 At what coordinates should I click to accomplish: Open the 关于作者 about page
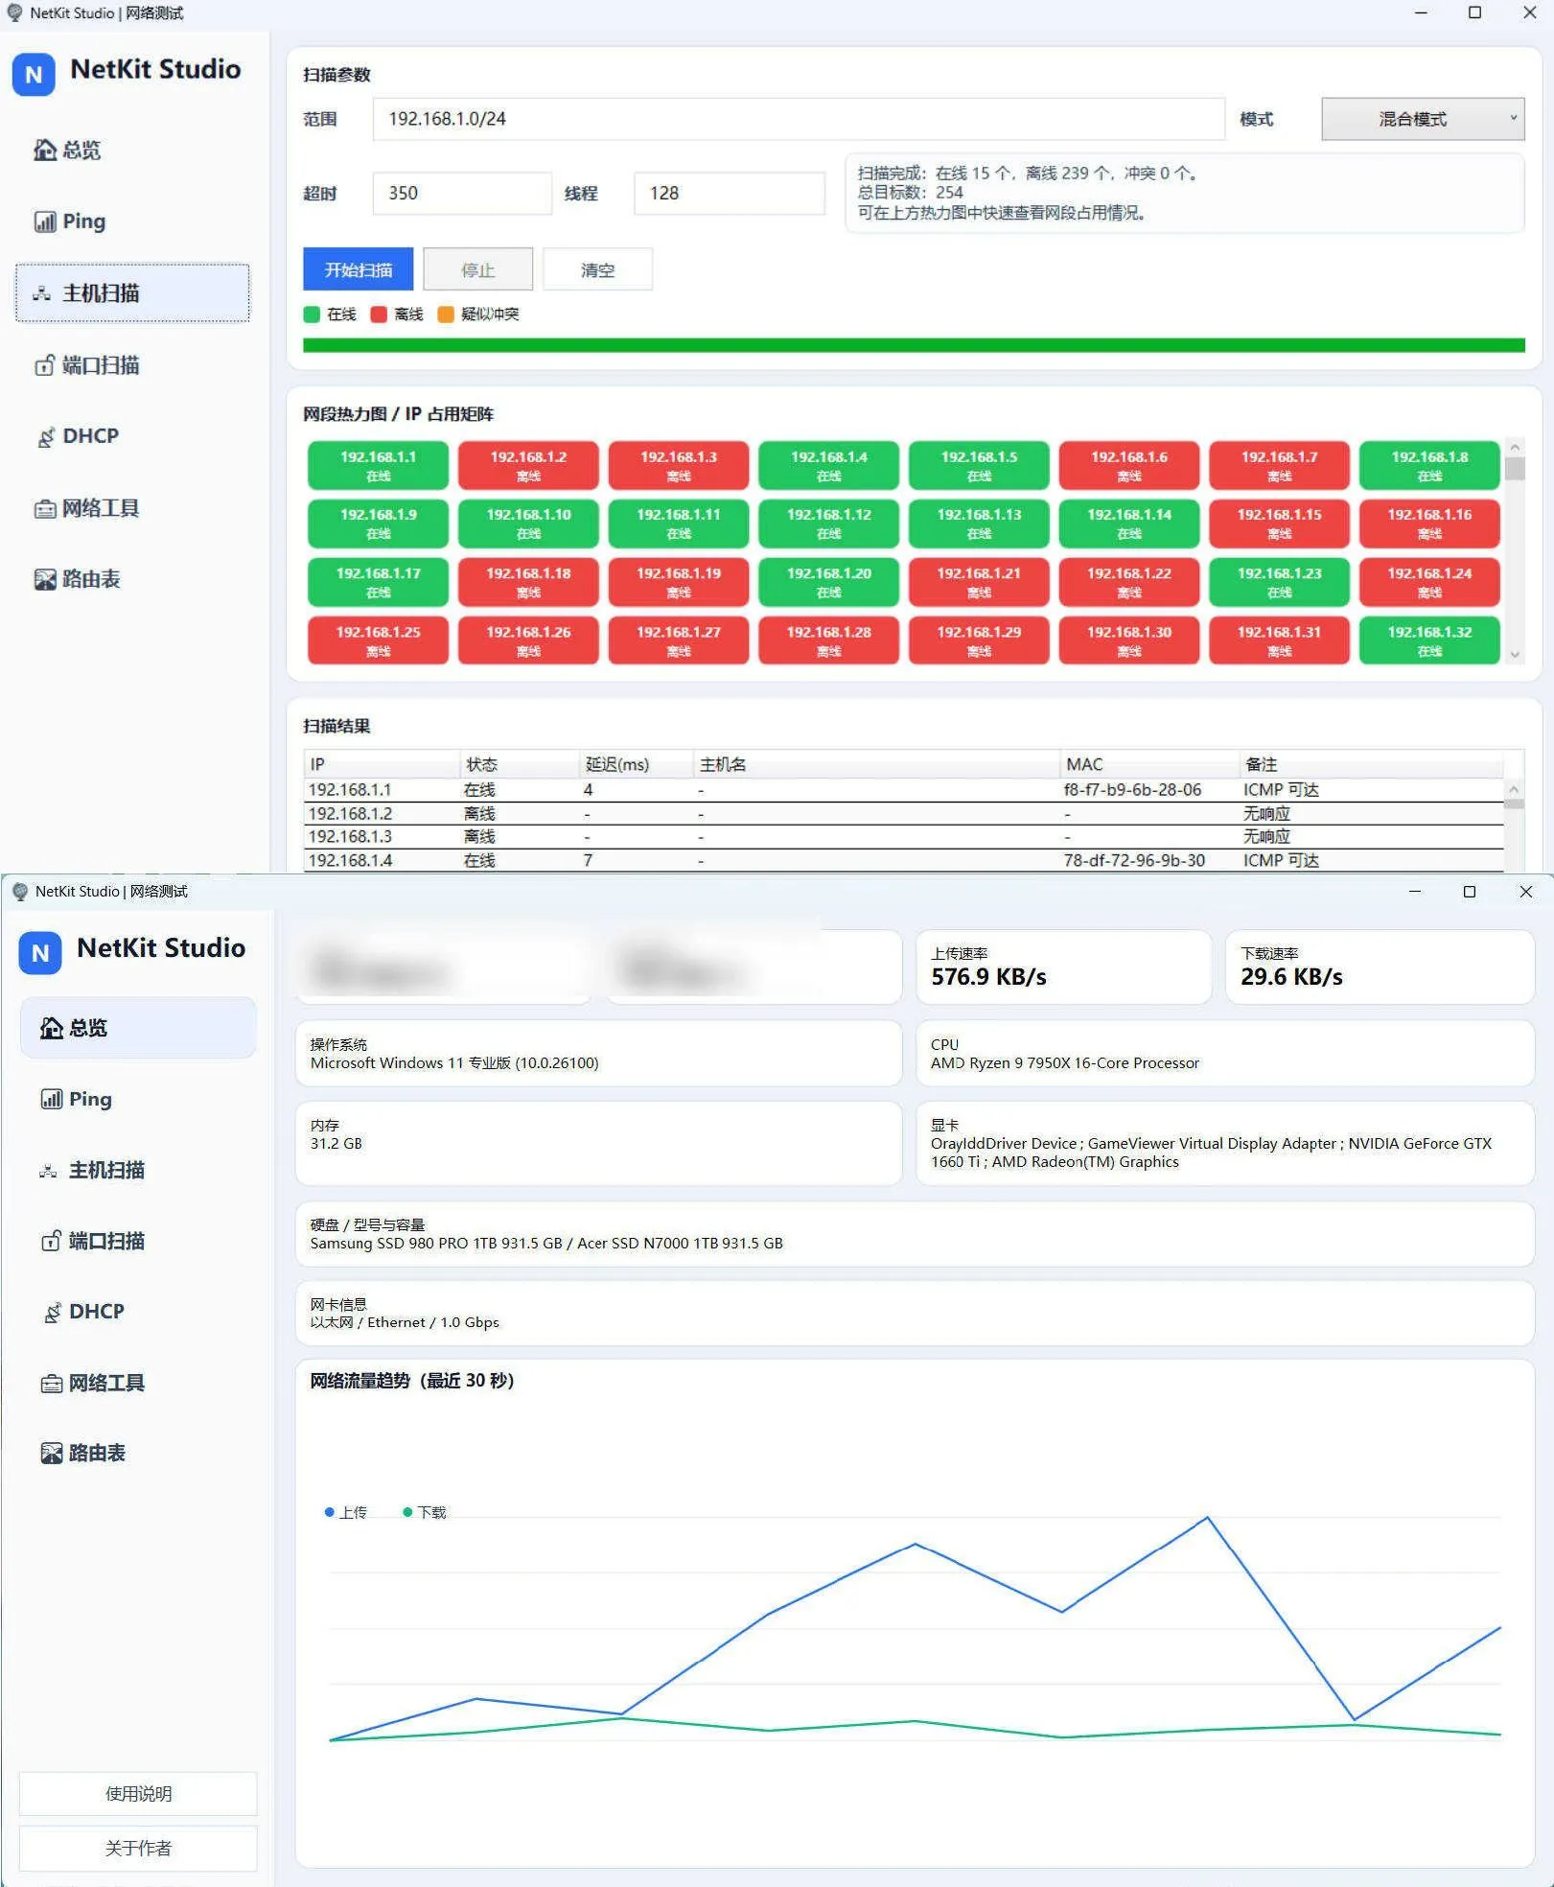pos(137,1847)
